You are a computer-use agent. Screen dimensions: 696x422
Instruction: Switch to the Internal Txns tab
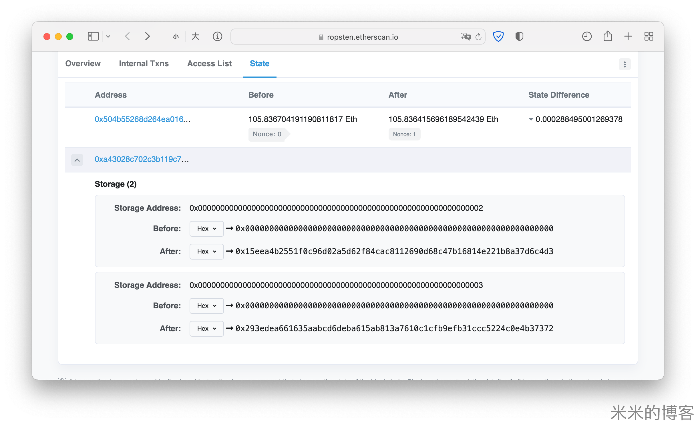tap(144, 63)
